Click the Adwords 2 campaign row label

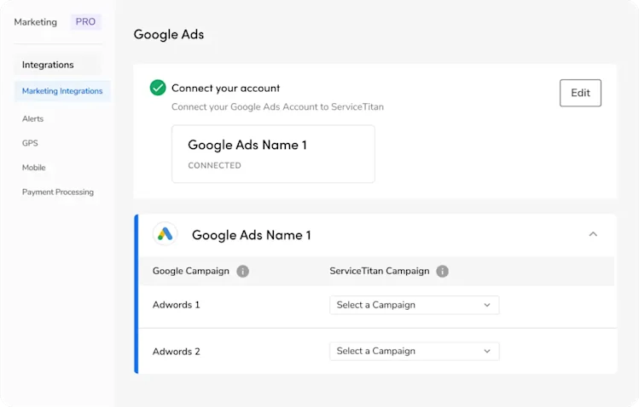[x=176, y=352]
